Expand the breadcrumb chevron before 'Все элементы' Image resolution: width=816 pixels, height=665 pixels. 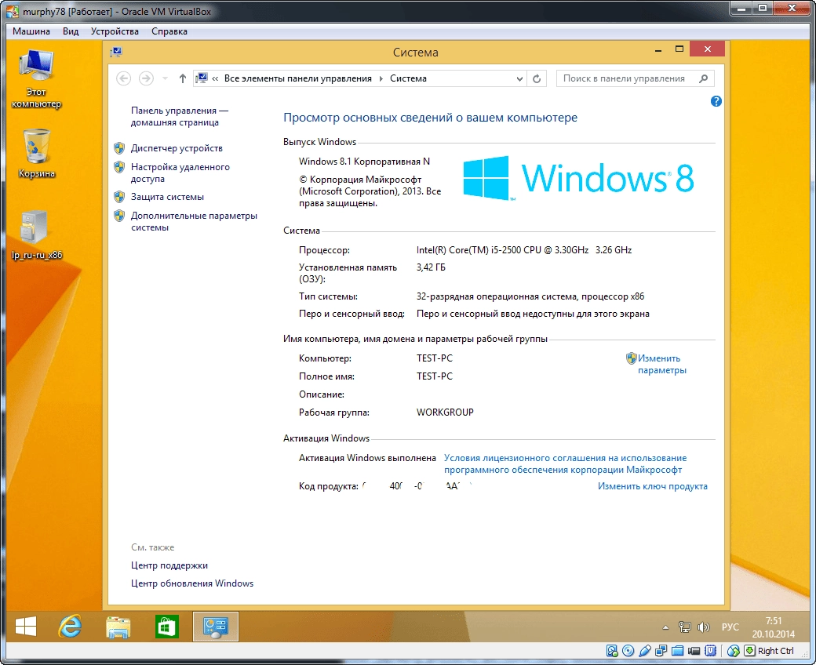pyautogui.click(x=215, y=78)
